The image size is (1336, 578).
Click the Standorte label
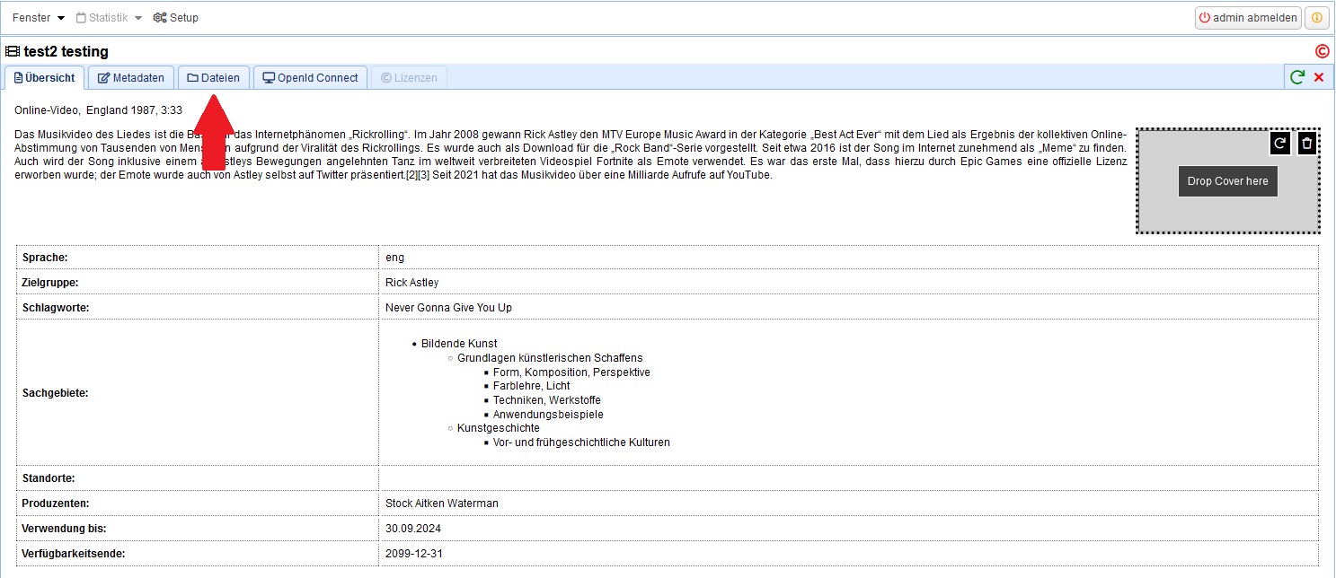(49, 478)
